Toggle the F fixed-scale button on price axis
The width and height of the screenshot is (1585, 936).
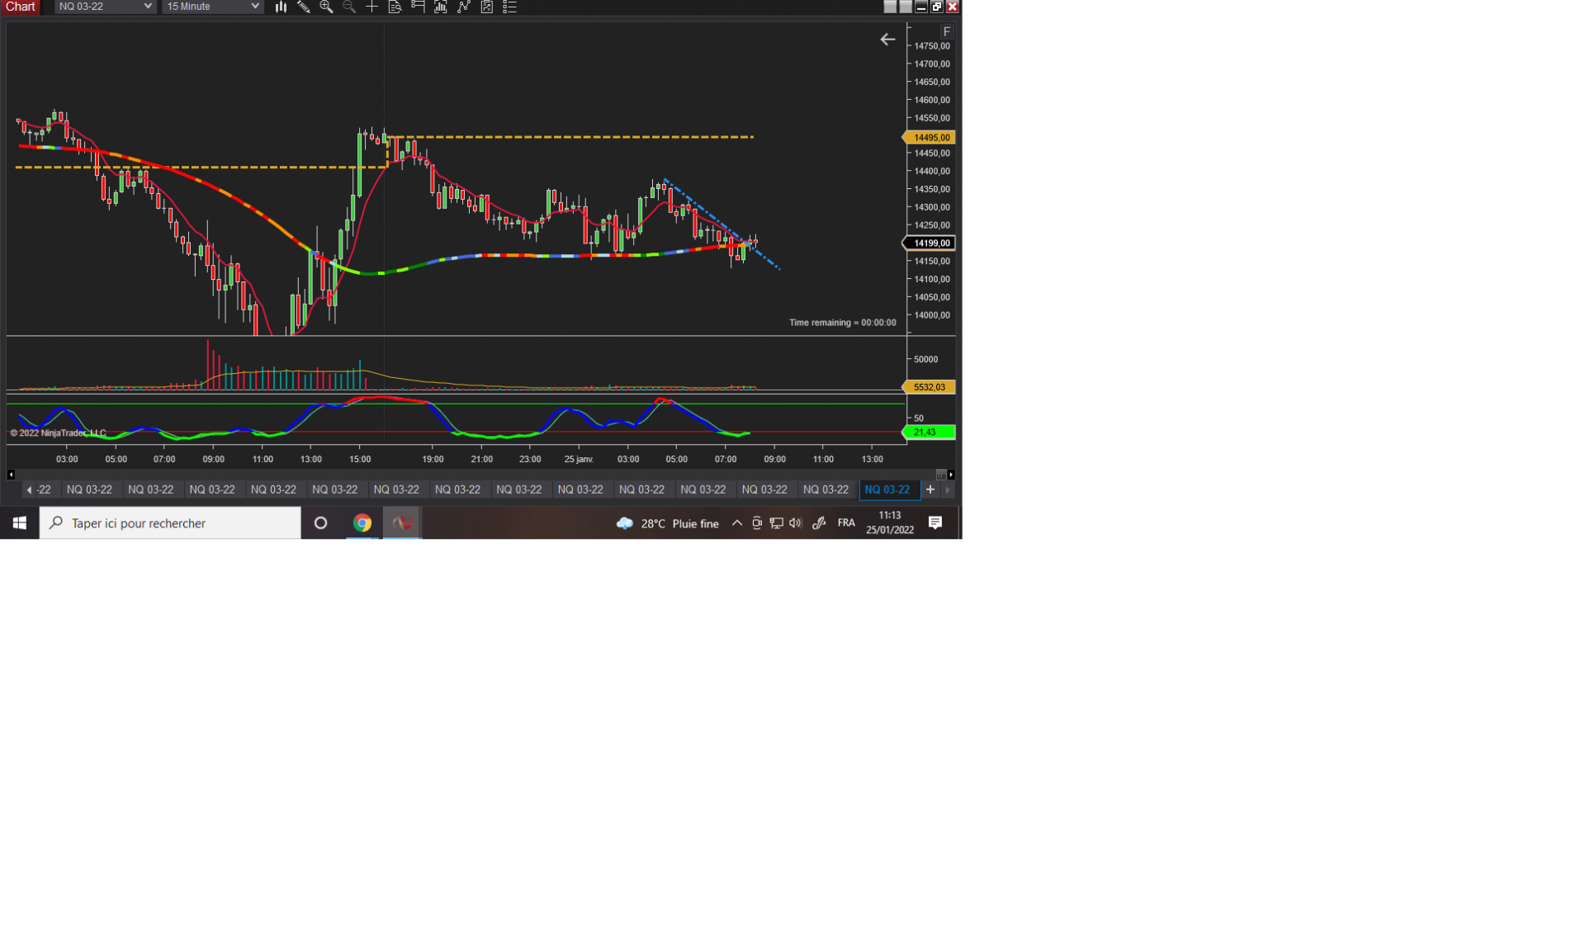pos(946,31)
